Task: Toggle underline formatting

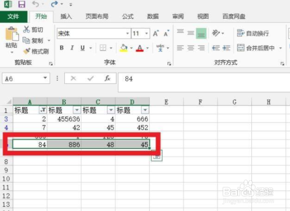Action: click(x=82, y=48)
